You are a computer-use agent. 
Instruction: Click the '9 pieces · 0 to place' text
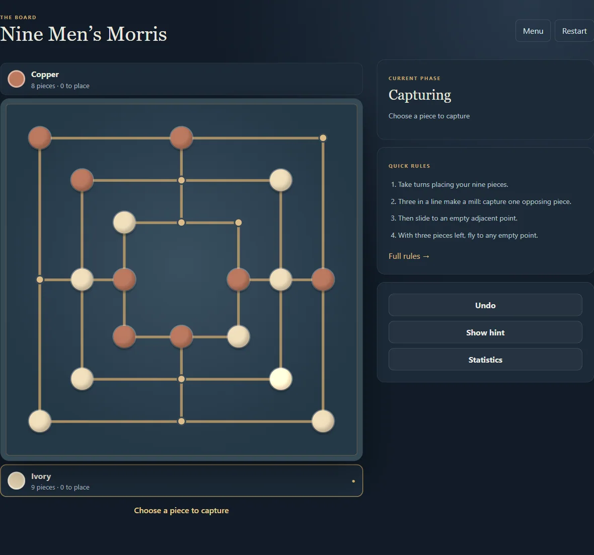(60, 487)
